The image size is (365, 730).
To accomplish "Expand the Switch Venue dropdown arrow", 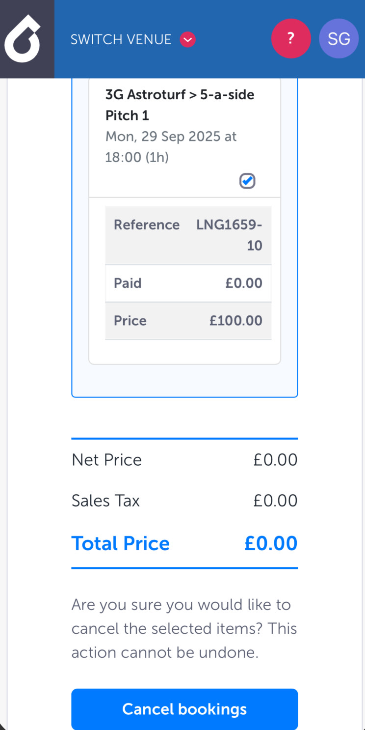I will click(x=188, y=39).
